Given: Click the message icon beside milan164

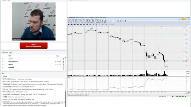Looking at the screenshot, I should coord(2,94).
